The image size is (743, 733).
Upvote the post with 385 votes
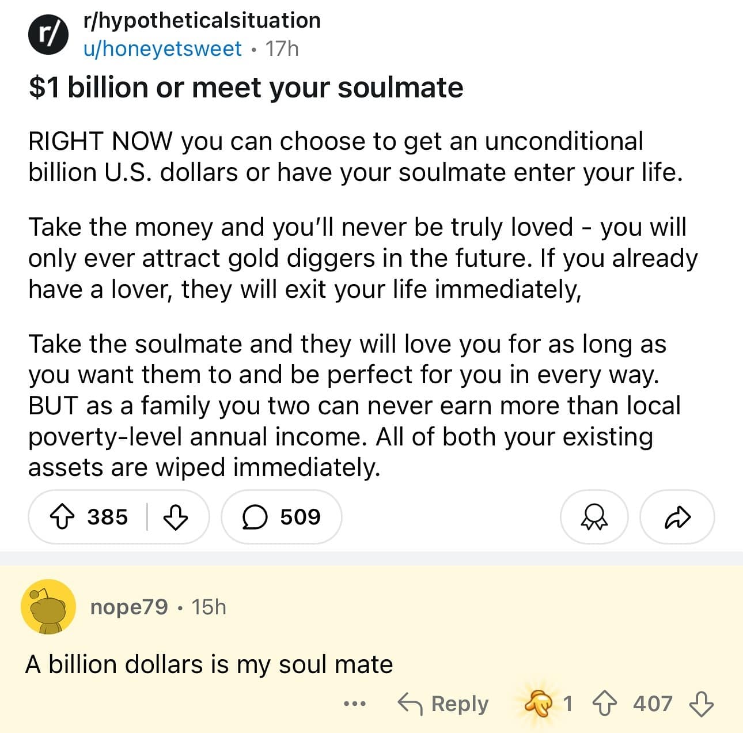(62, 517)
